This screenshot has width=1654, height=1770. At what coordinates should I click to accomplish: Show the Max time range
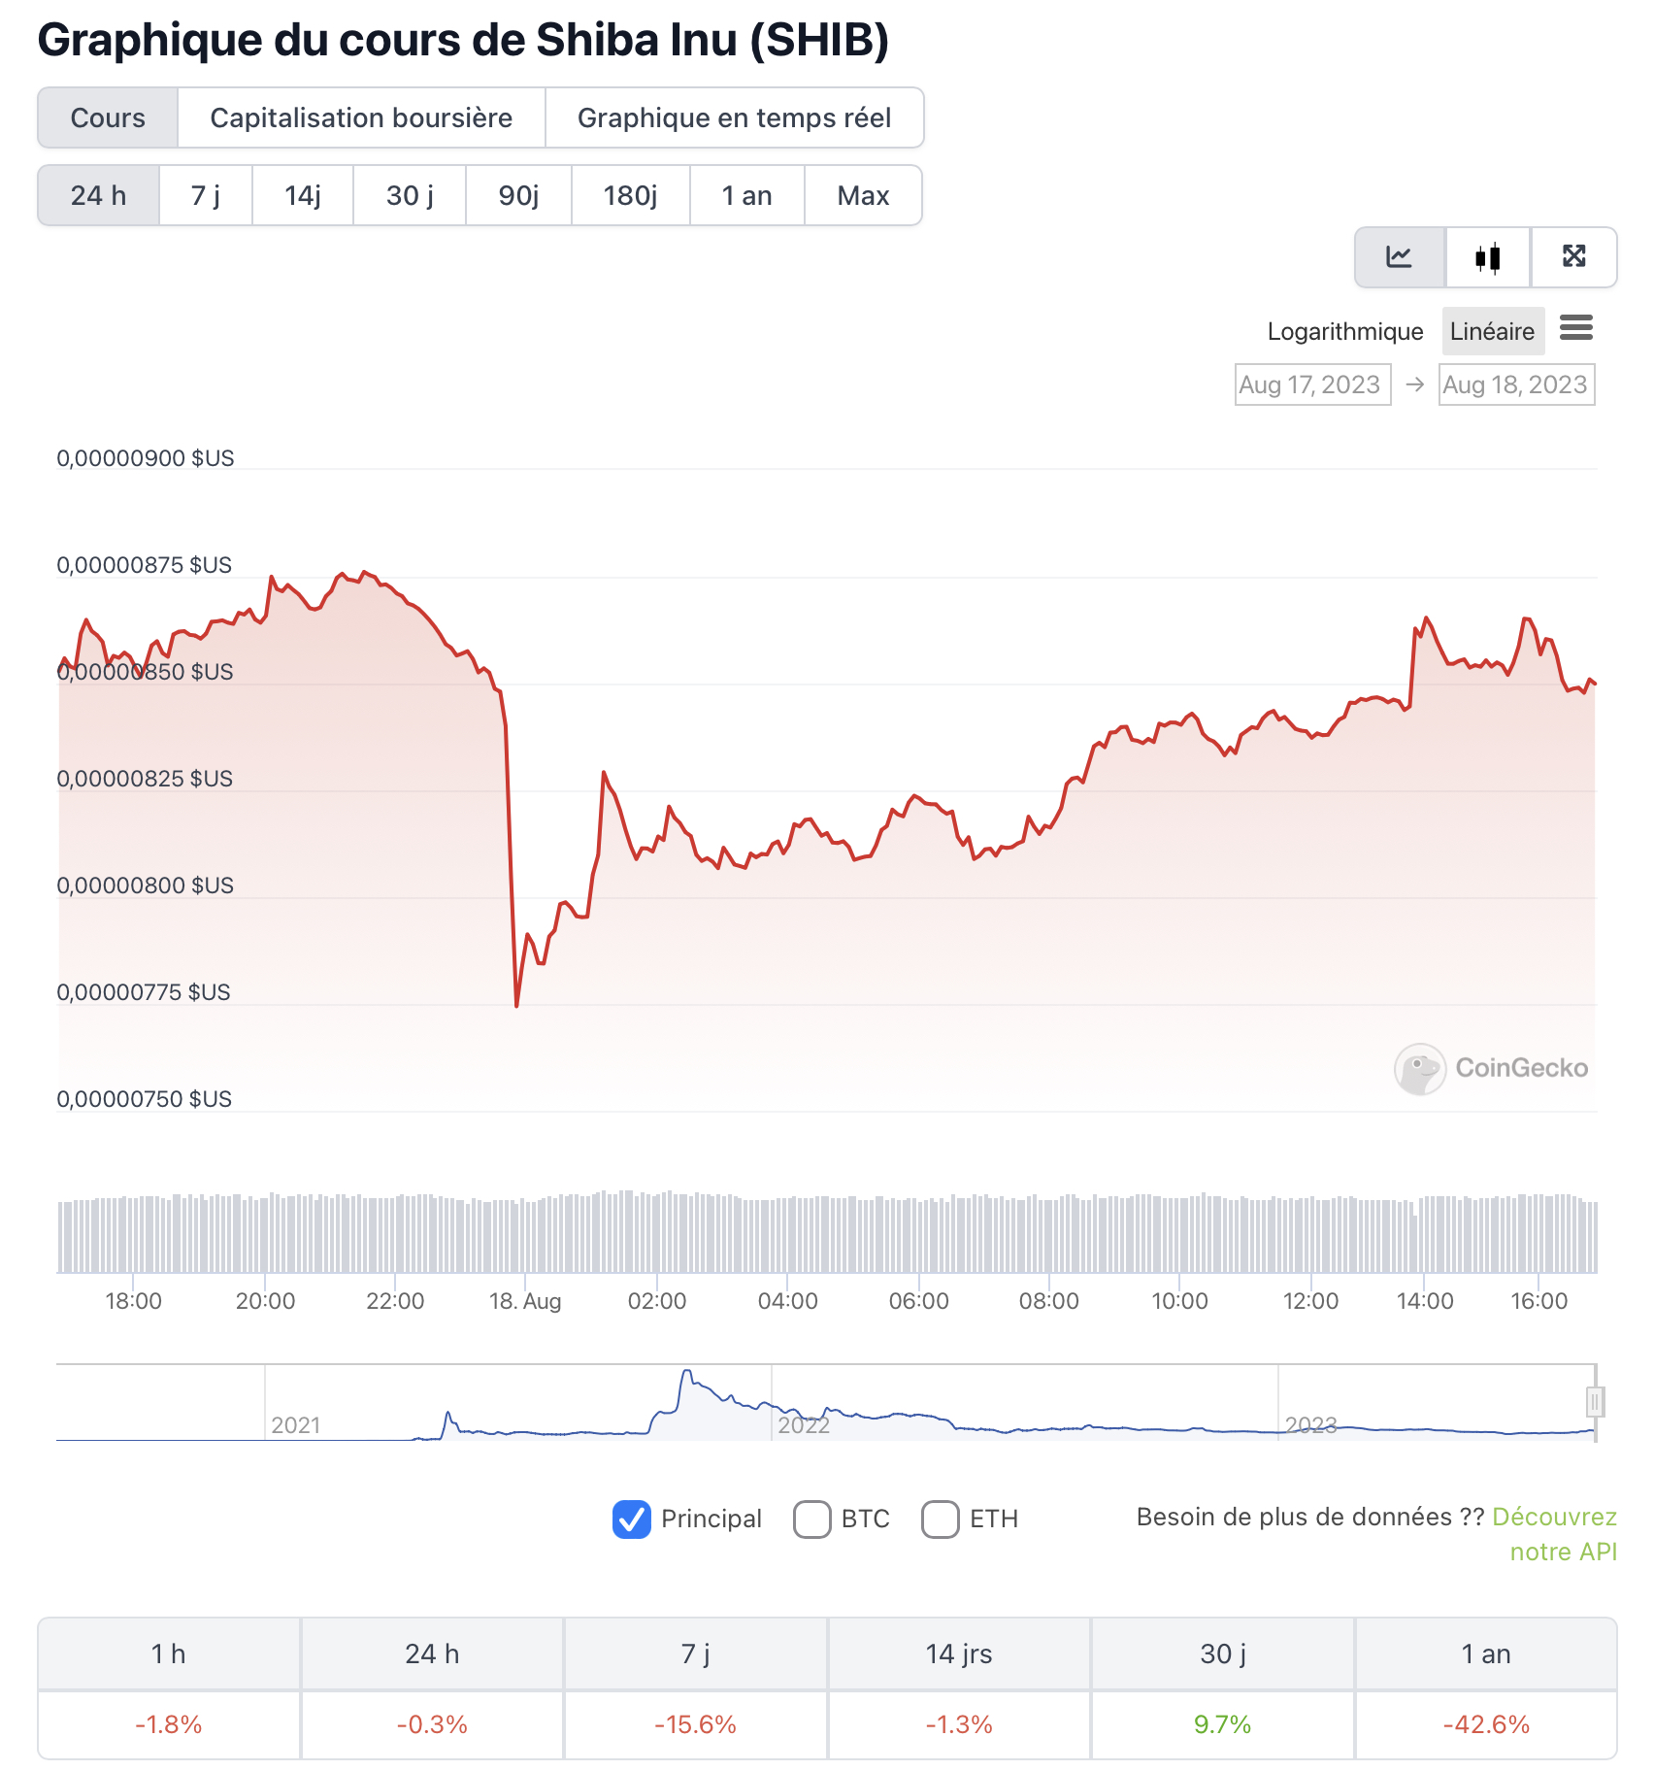863,196
